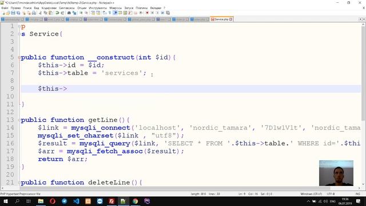Open the Replace toolbar icon
The height and width of the screenshot is (206, 366).
74,13
